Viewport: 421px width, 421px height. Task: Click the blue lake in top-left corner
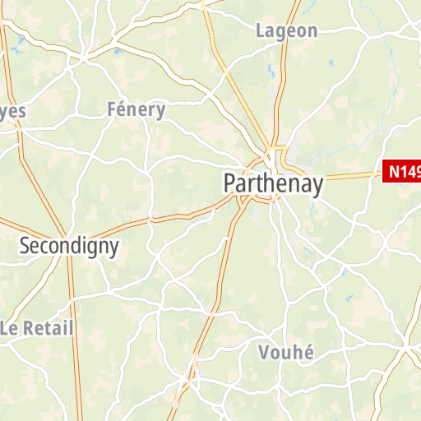click(17, 45)
